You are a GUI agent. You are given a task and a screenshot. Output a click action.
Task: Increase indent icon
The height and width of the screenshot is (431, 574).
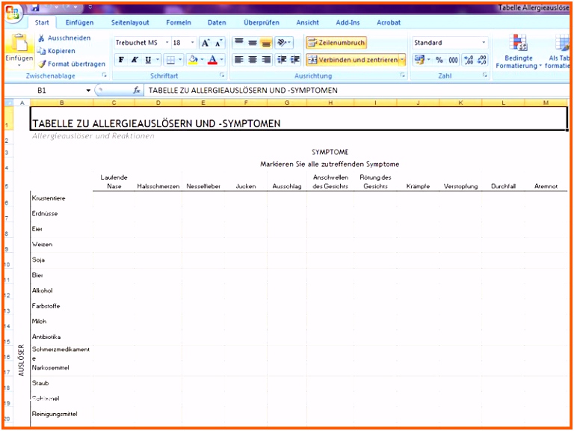coord(295,59)
